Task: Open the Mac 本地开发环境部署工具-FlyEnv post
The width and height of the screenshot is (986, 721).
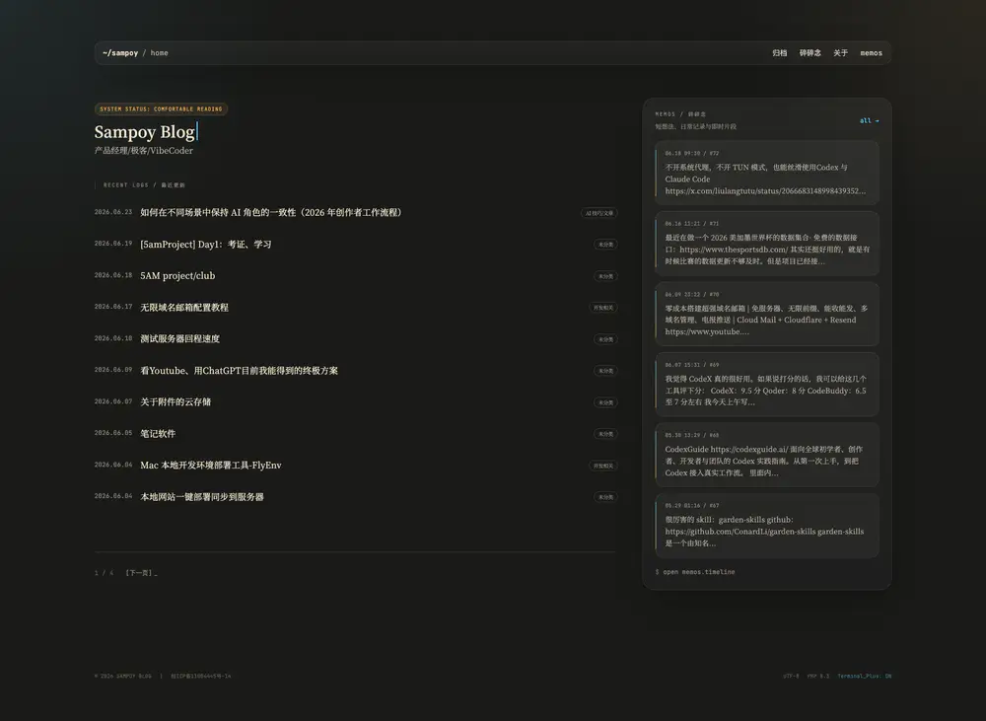Action: 211,465
